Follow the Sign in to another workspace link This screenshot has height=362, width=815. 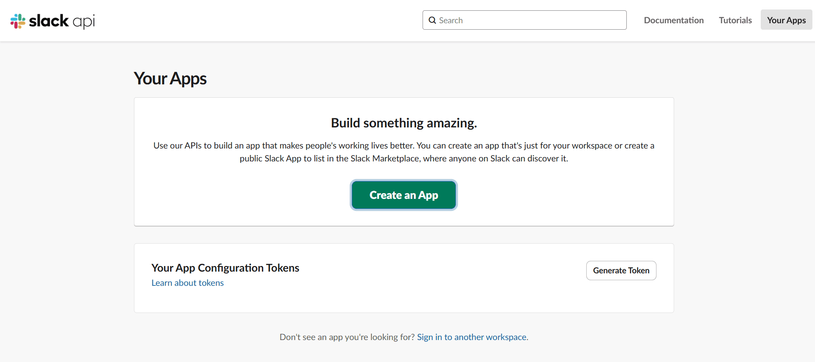click(471, 337)
